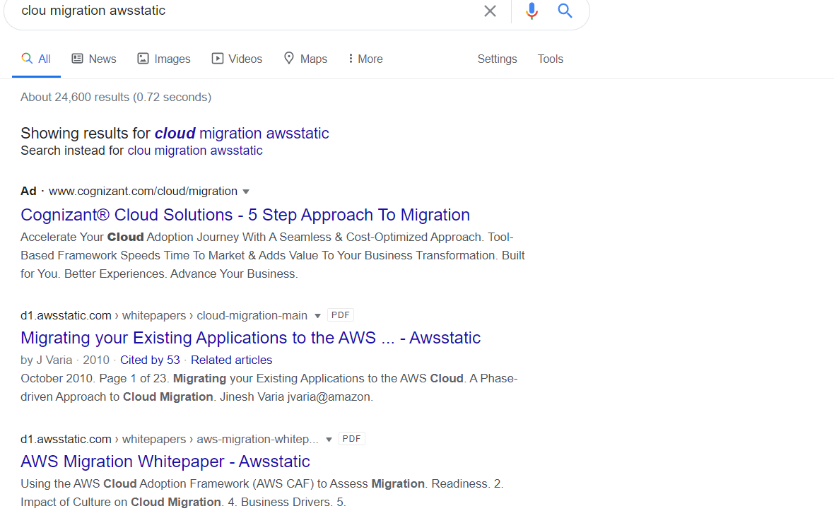
Task: Open the AWS Migration Whitepaper result
Action: [x=165, y=462]
